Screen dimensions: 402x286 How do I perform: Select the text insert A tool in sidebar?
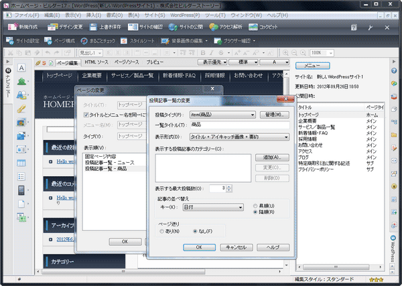[x=21, y=68]
